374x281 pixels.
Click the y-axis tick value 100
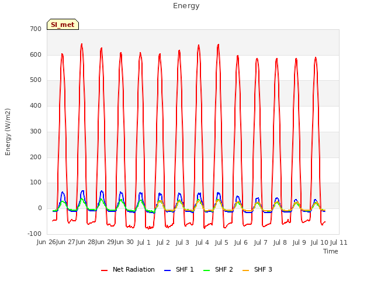36,182
